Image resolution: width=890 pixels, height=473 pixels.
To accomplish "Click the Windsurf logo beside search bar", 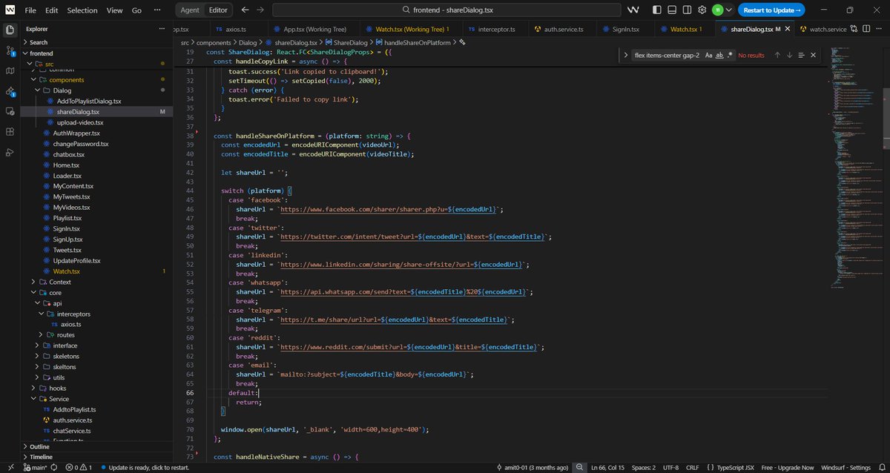I will point(633,10).
